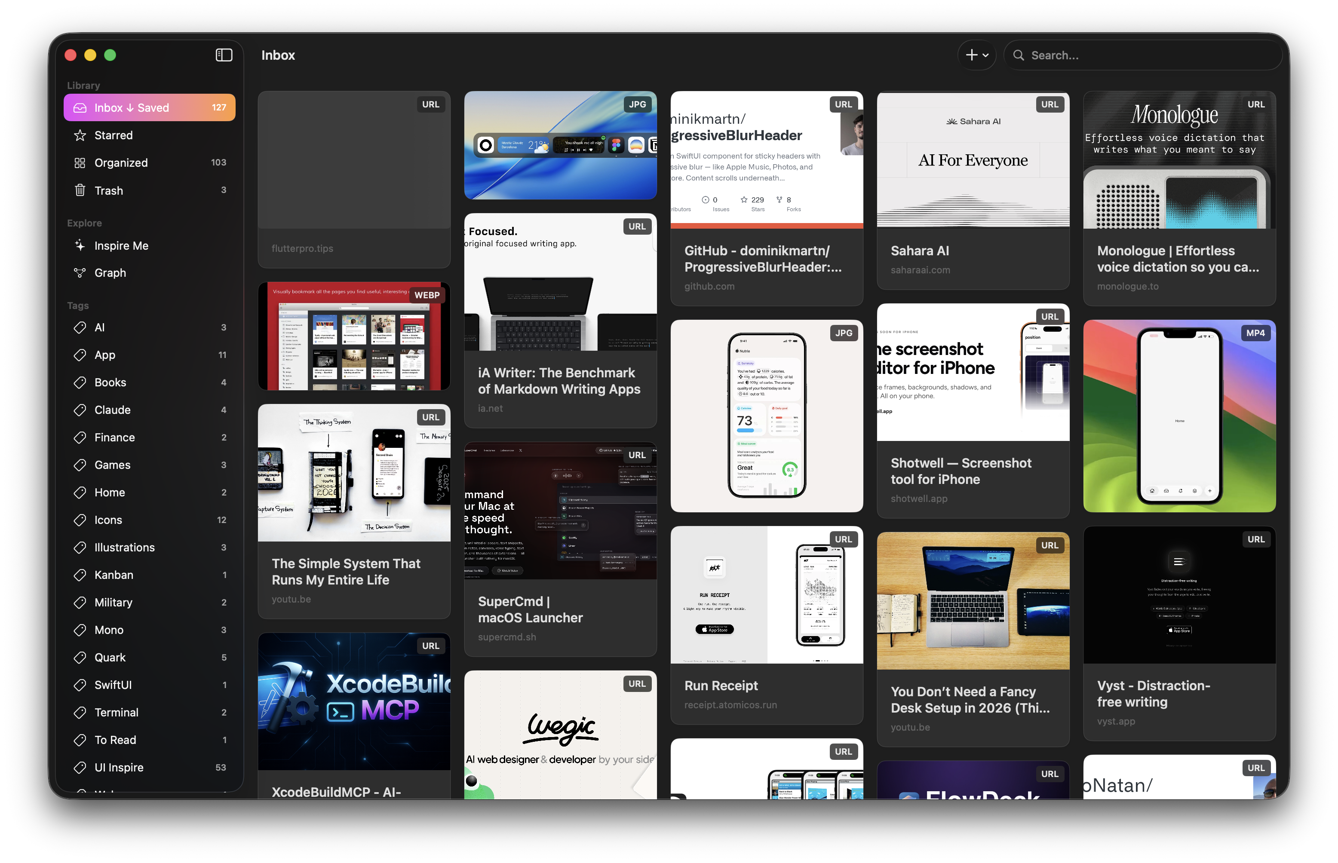Open the chevron dropdown next to the plus button

tap(985, 55)
